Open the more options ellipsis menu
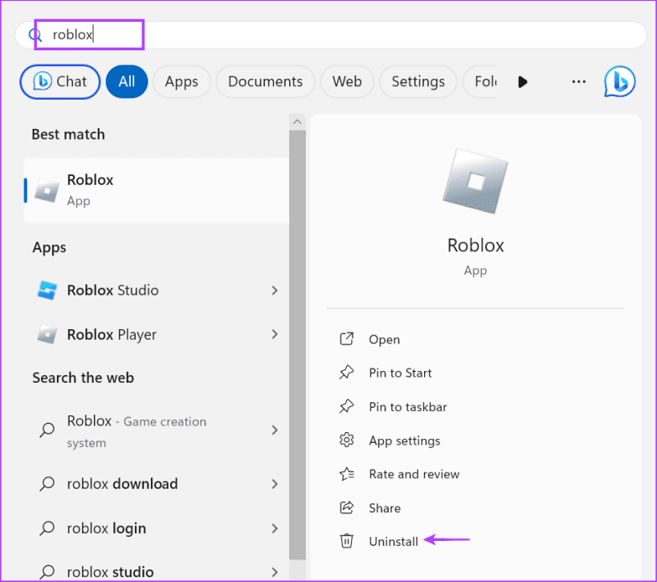Screen dimensions: 657x582 click(x=578, y=81)
